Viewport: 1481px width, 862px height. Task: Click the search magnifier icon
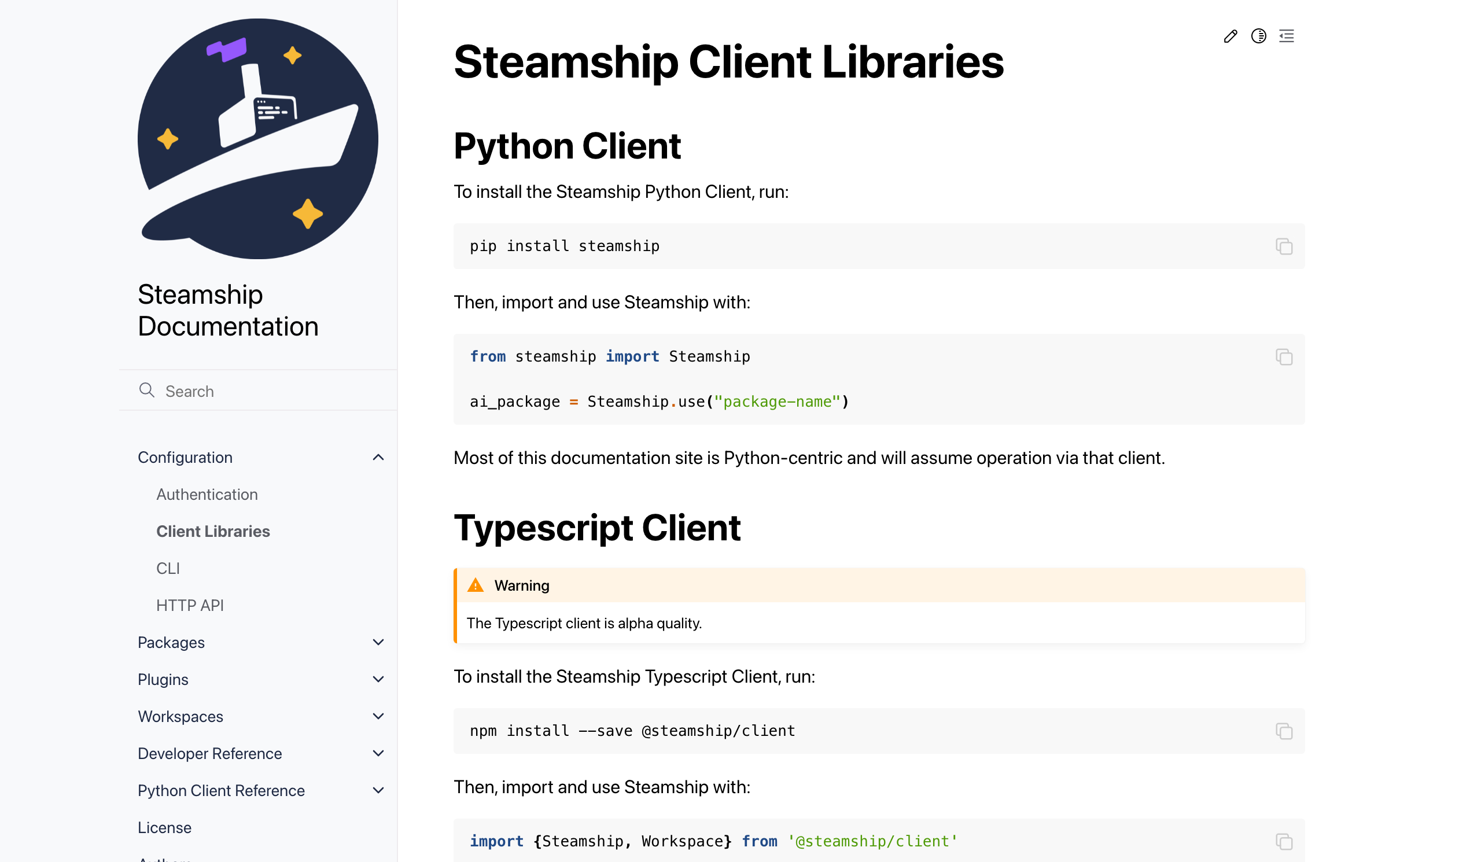146,391
